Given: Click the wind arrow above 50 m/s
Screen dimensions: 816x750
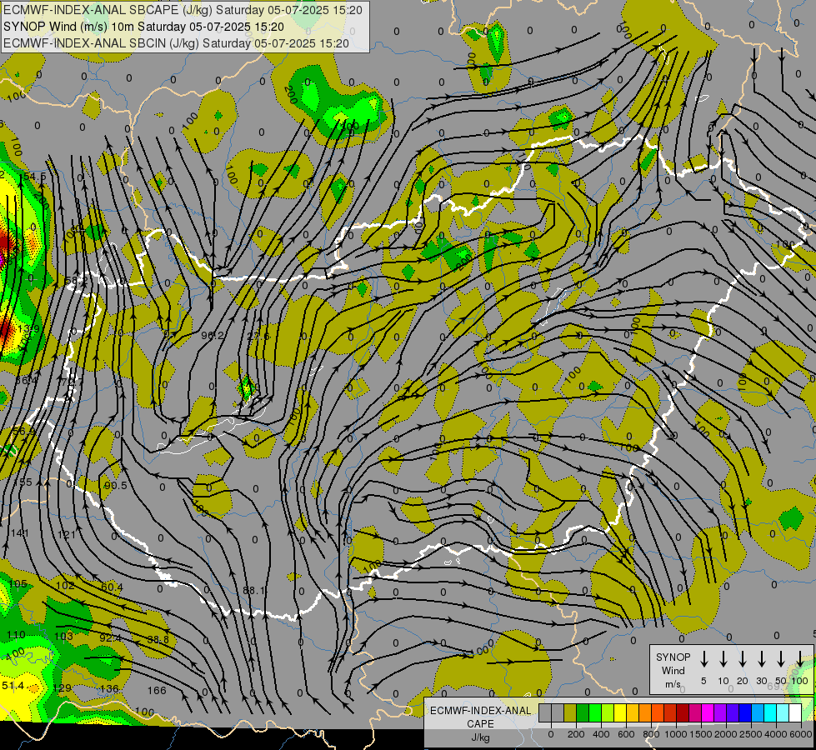Looking at the screenshot, I should pyautogui.click(x=781, y=658).
